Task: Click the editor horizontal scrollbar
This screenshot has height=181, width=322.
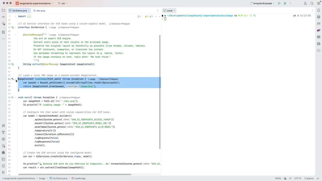Action: point(74,174)
